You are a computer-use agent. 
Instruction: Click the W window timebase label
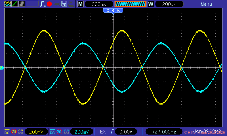tap(151, 4)
